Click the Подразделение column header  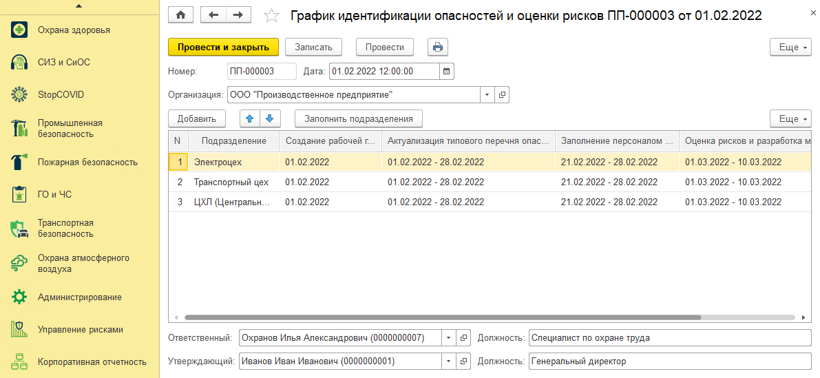(x=234, y=140)
